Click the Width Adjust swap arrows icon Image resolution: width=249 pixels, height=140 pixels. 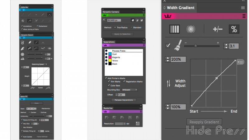[168, 83]
